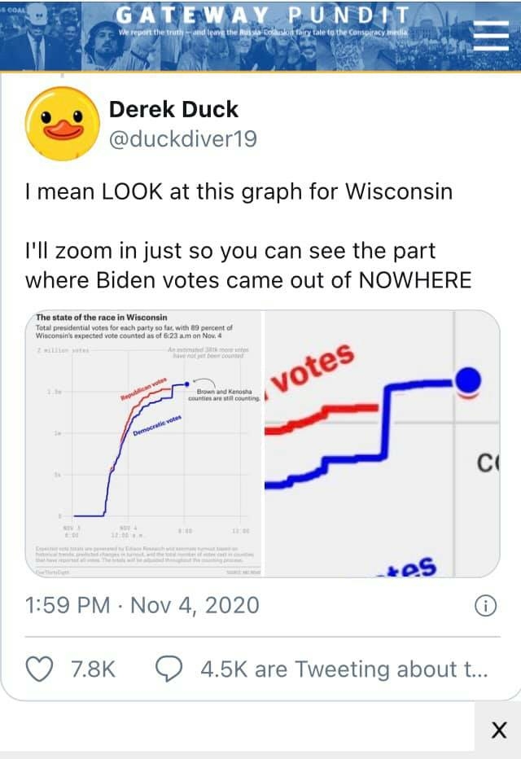521x759 pixels.
Task: Click "Brown and Kenosha counties" chart annotation
Action: tap(221, 395)
